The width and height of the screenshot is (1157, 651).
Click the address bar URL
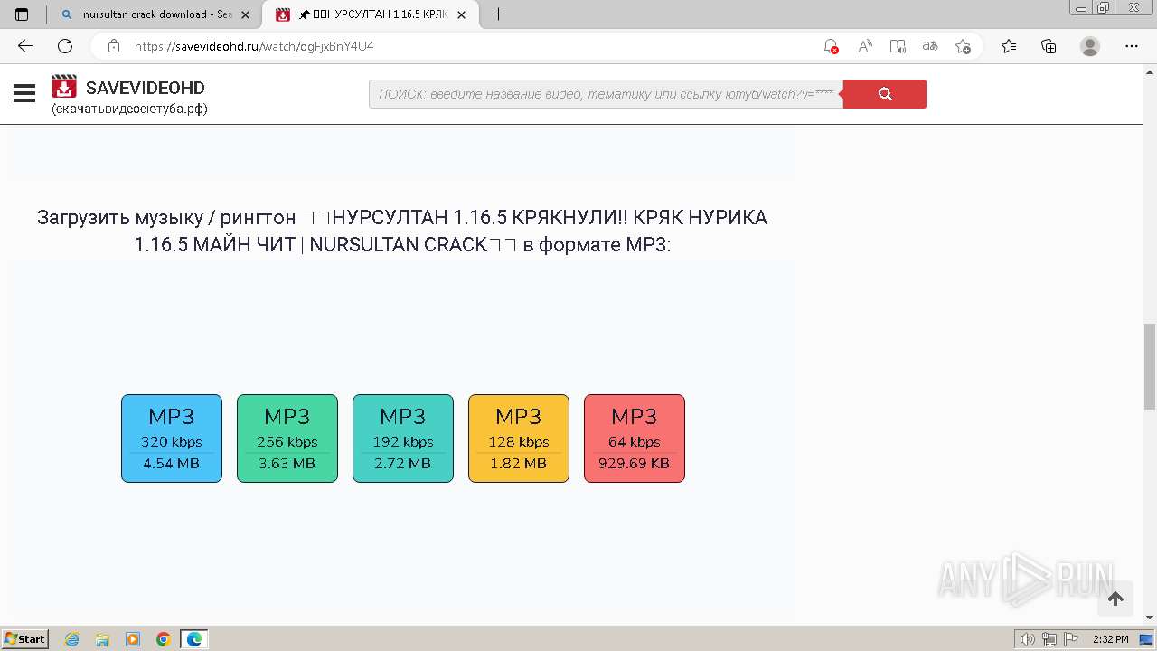[x=254, y=46]
